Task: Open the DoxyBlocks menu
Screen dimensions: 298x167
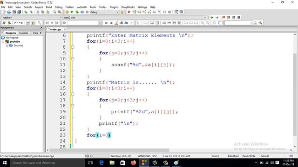Action: coord(128,7)
